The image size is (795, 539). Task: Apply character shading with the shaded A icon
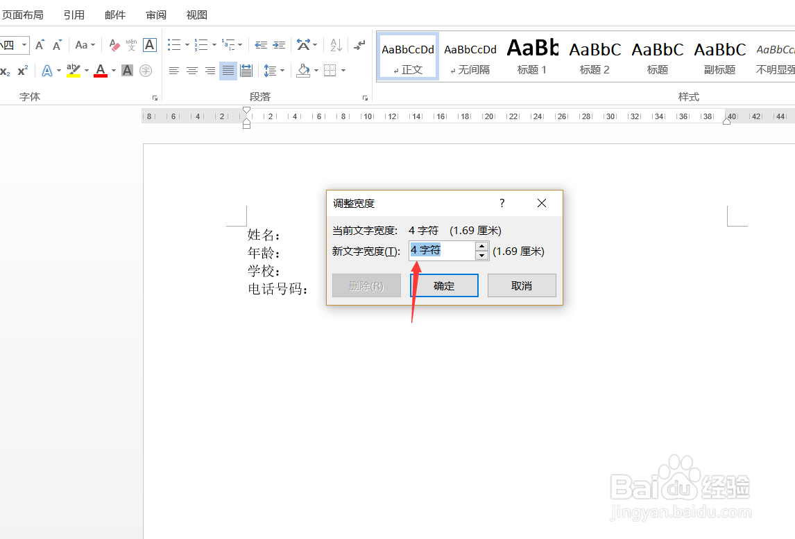click(x=127, y=70)
